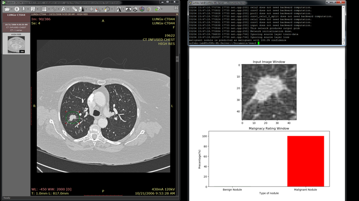Image resolution: width=359 pixels, height=201 pixels.
Task: Expand the dropdown arrow beside open folder
Action: coord(11,9)
